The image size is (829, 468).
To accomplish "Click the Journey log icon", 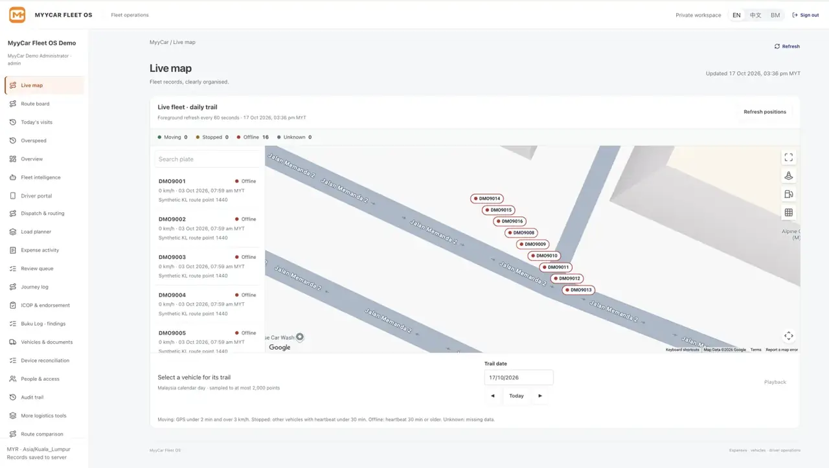I will coord(13,287).
